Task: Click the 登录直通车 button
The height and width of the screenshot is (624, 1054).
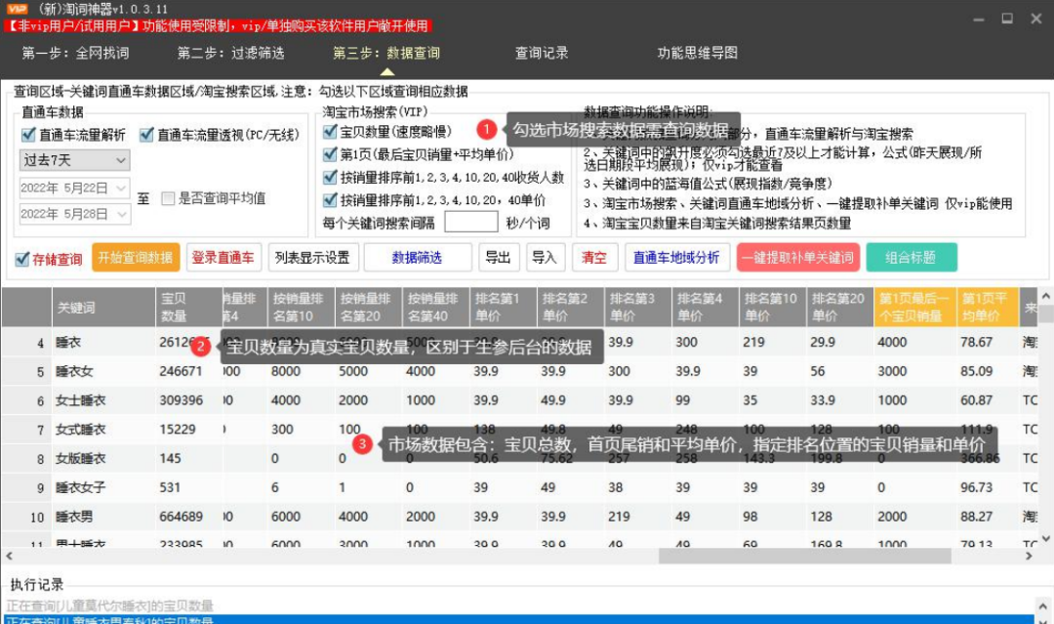Action: tap(224, 257)
